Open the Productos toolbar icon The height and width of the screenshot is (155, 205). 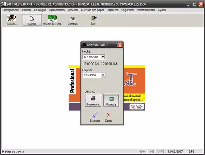click(x=11, y=18)
